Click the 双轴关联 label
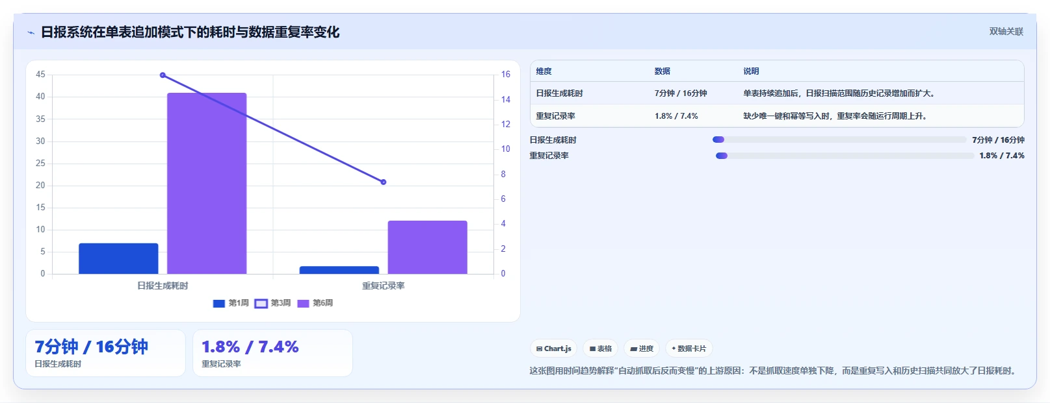1050x403 pixels. pyautogui.click(x=1006, y=31)
